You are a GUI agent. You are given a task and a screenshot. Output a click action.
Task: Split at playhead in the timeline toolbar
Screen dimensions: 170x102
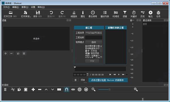tap(59, 90)
